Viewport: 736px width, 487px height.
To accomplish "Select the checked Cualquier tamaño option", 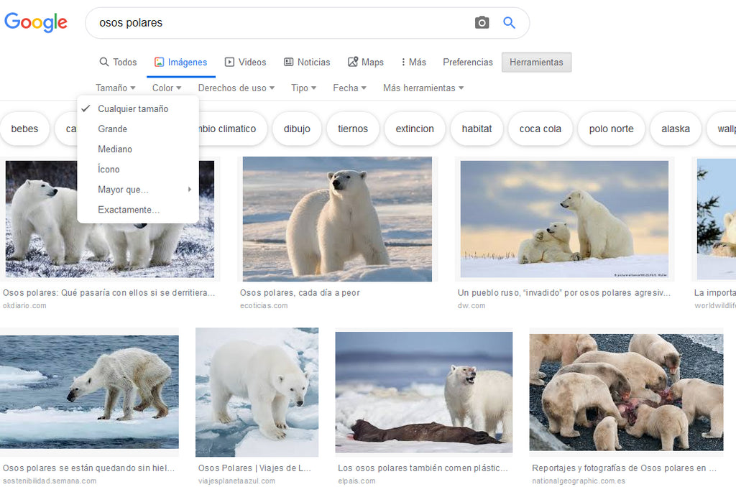I will pos(133,109).
